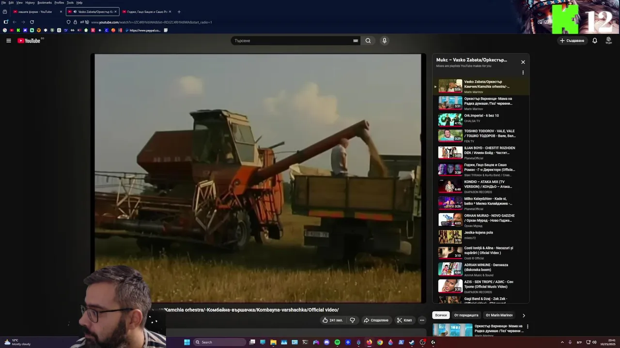
Task: Open the Tools menu
Action: [70, 2]
